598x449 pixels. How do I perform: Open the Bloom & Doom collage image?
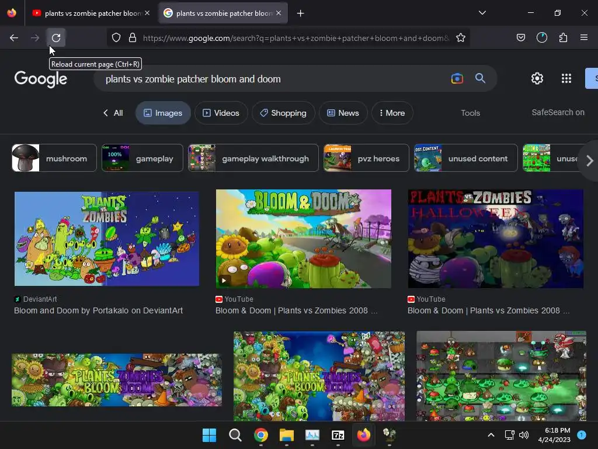319,376
